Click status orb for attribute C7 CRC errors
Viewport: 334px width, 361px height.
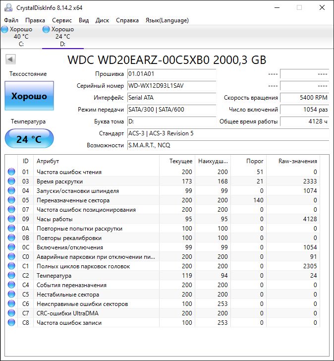click(11, 313)
